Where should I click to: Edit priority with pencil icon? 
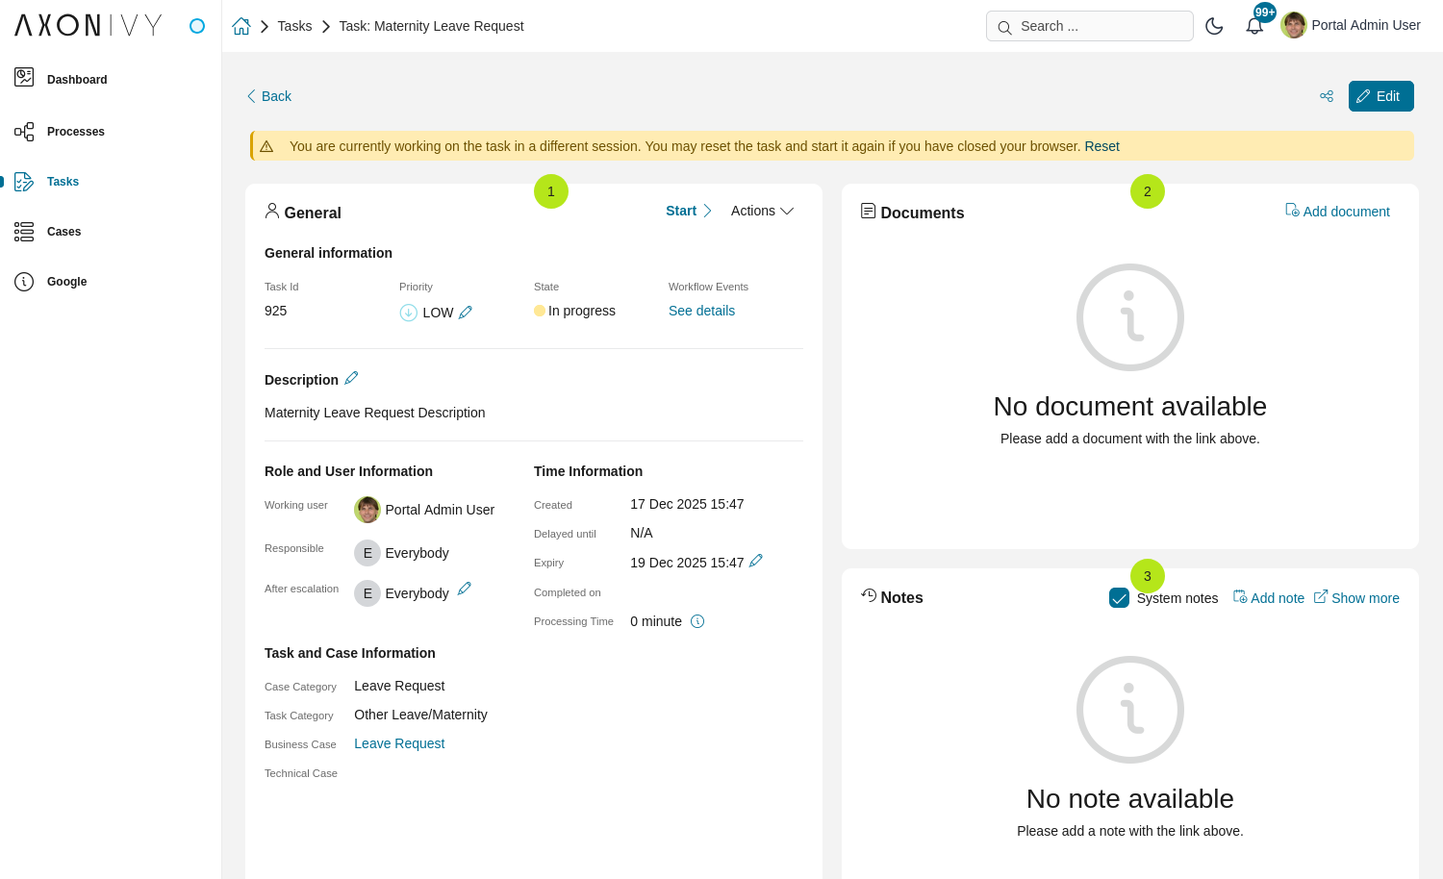coord(466,313)
